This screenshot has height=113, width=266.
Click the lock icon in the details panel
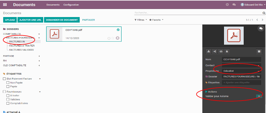point(227,51)
